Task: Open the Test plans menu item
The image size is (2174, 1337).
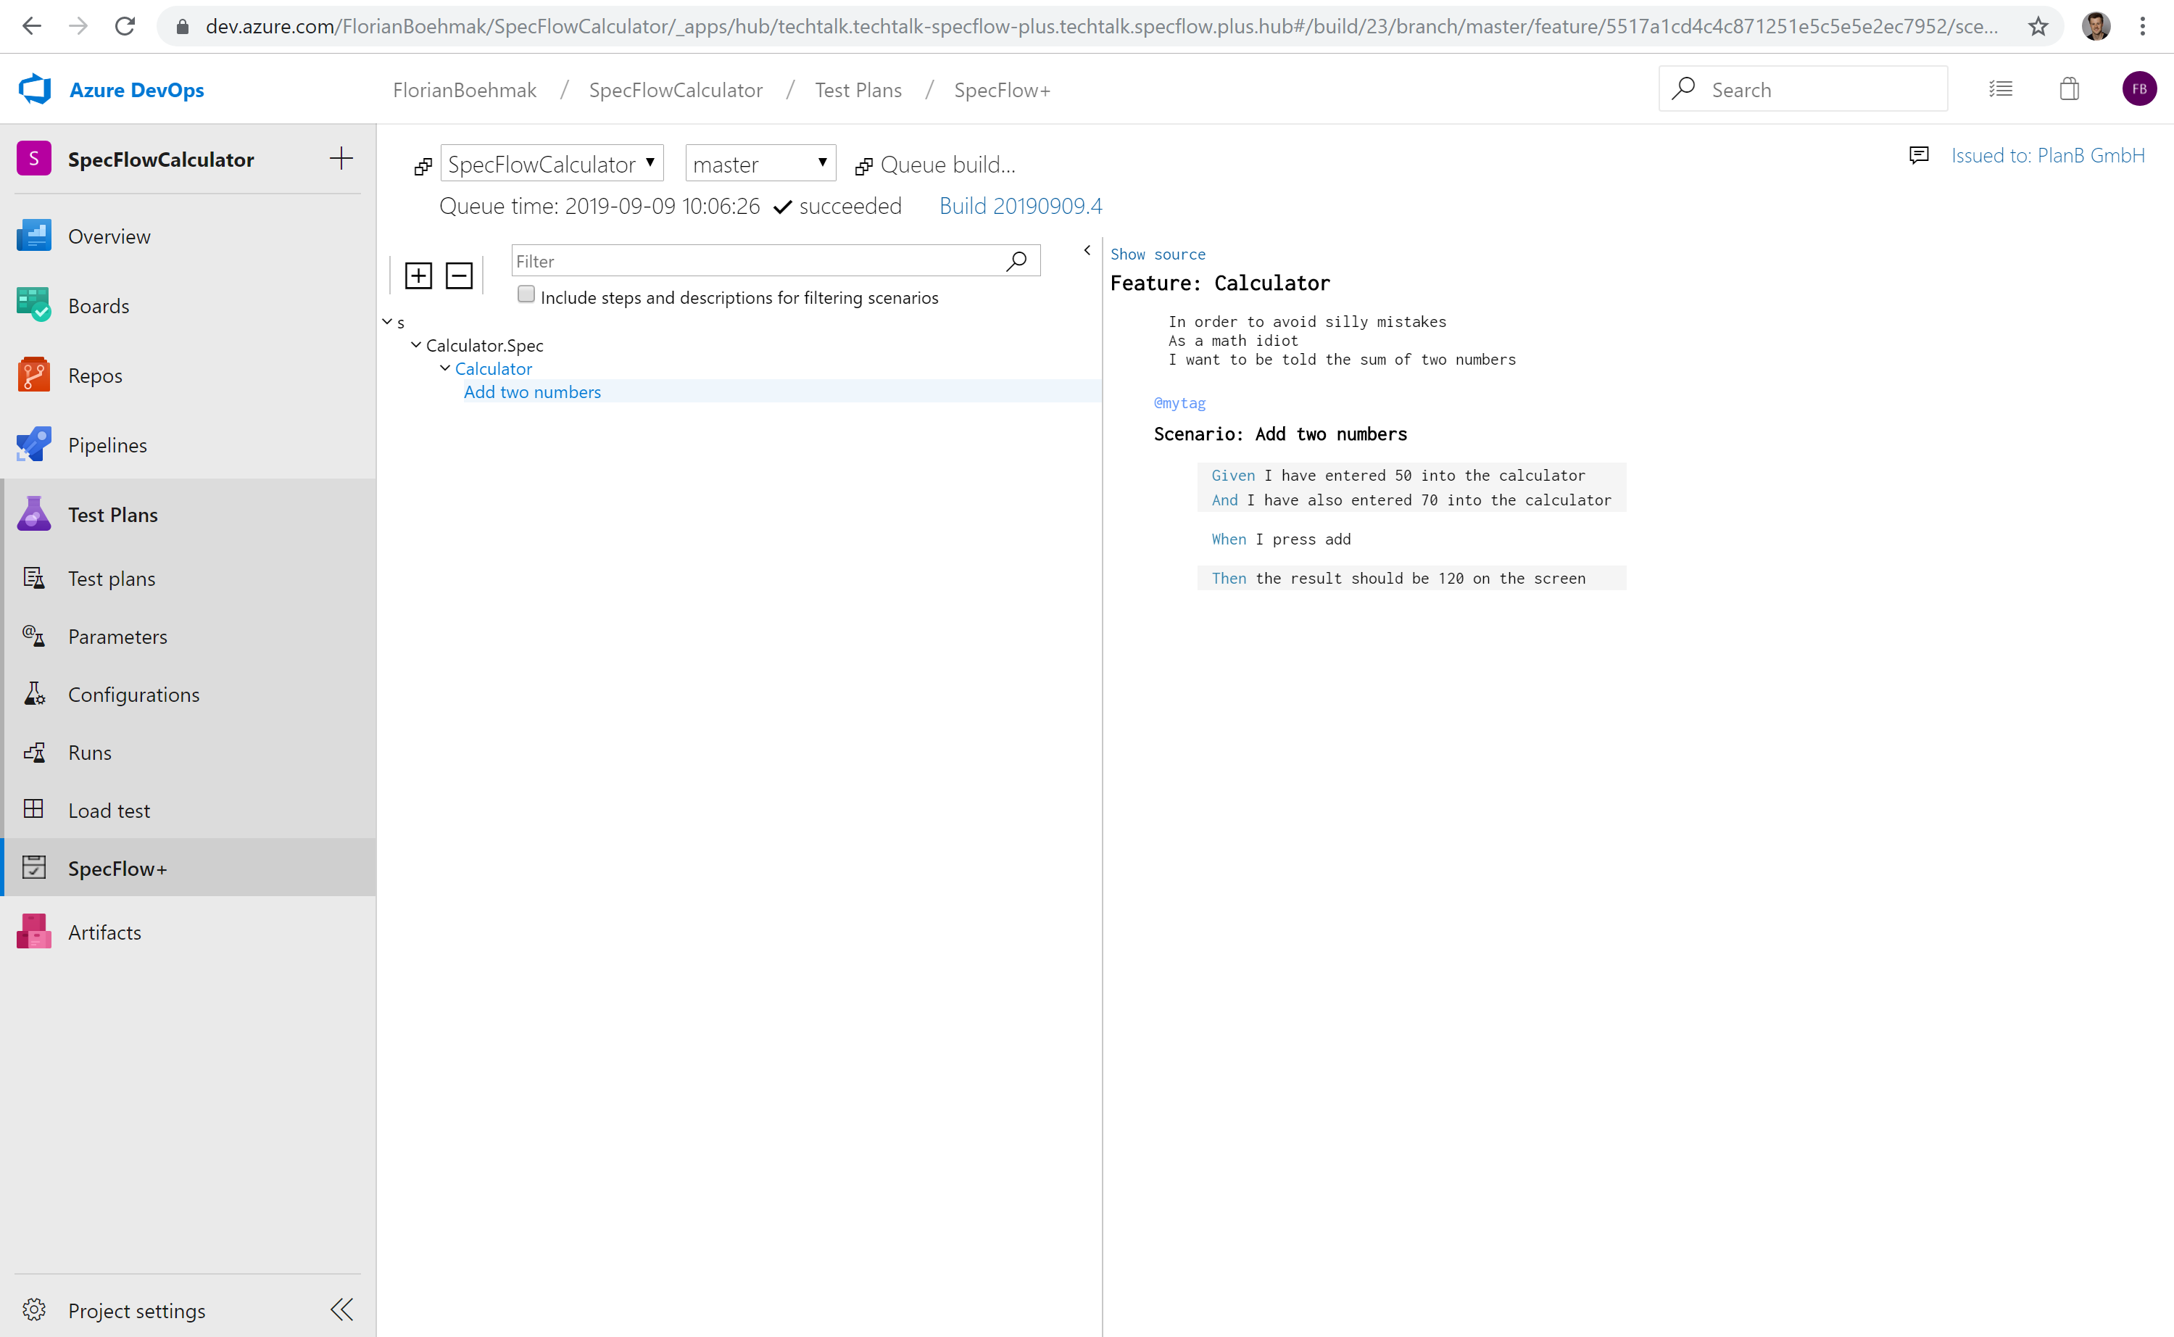Action: pyautogui.click(x=112, y=579)
